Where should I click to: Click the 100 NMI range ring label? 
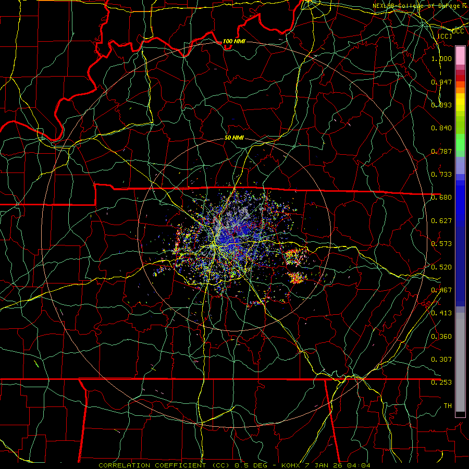[234, 41]
